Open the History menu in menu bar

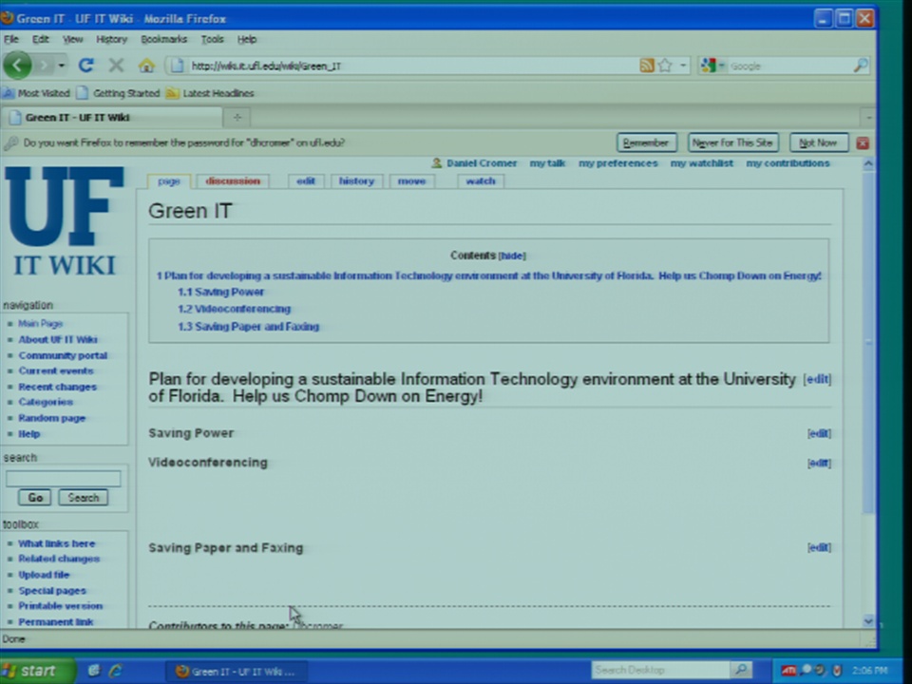pyautogui.click(x=112, y=39)
